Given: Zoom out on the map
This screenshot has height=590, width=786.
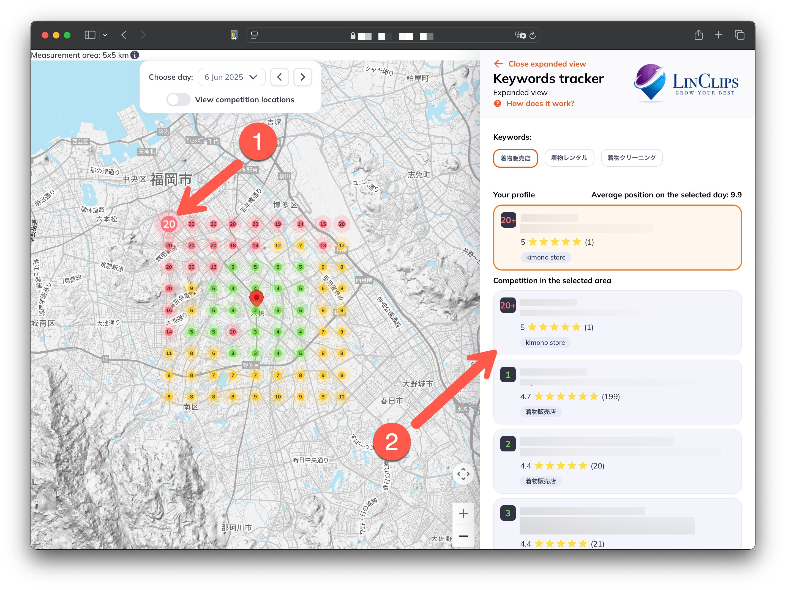Looking at the screenshot, I should (x=463, y=536).
